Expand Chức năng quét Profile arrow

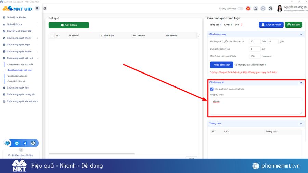pos(38,51)
